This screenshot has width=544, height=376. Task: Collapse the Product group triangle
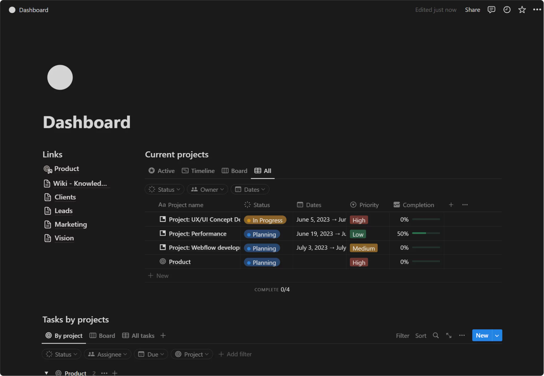[46, 373]
